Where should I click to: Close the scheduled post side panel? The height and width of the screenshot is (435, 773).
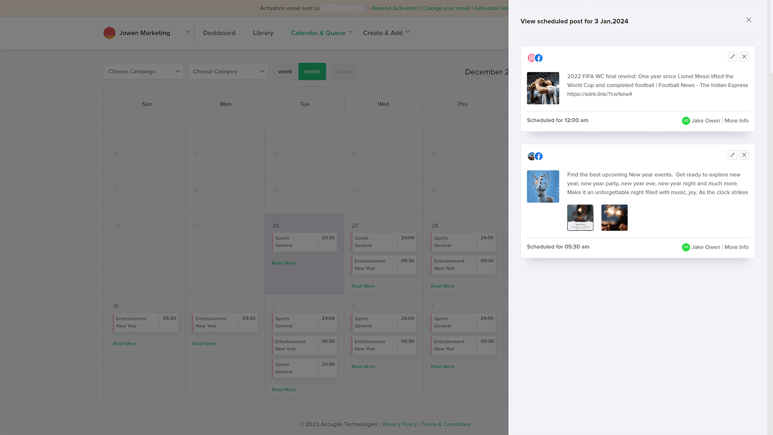pyautogui.click(x=749, y=20)
